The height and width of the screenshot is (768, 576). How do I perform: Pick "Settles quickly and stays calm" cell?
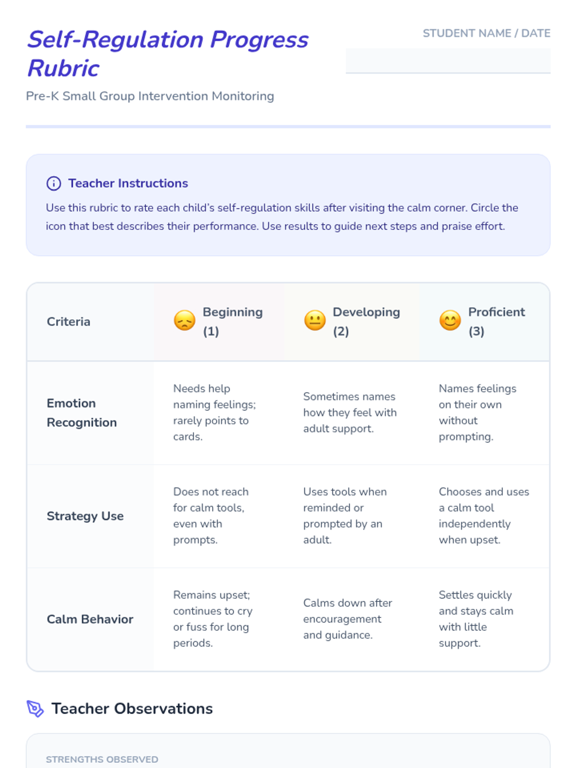(476, 619)
